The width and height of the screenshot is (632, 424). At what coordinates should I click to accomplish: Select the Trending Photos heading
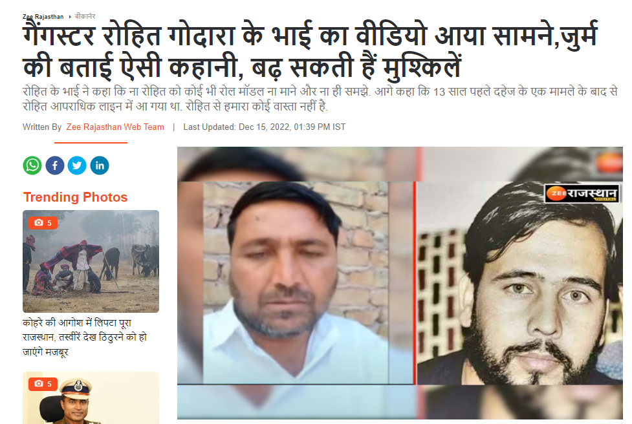tap(76, 197)
